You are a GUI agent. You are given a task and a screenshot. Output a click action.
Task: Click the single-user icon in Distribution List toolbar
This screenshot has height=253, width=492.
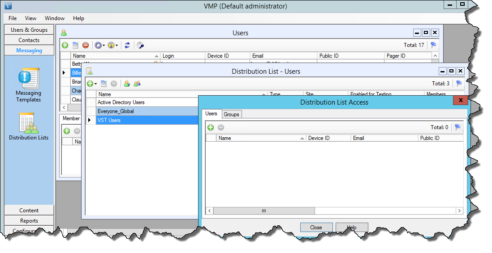coord(127,84)
